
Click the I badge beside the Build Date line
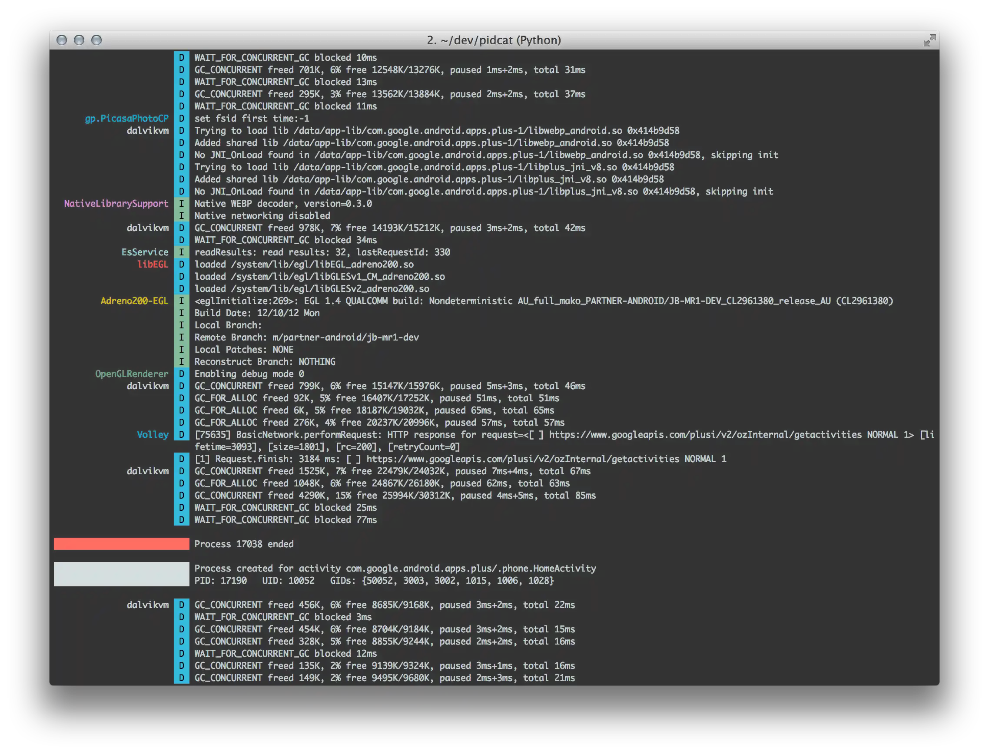(x=181, y=313)
